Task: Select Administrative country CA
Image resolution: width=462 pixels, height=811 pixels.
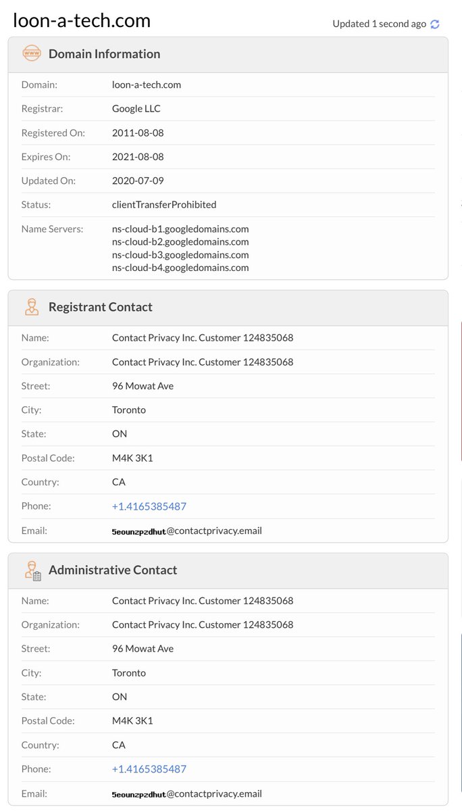Action: (x=119, y=745)
